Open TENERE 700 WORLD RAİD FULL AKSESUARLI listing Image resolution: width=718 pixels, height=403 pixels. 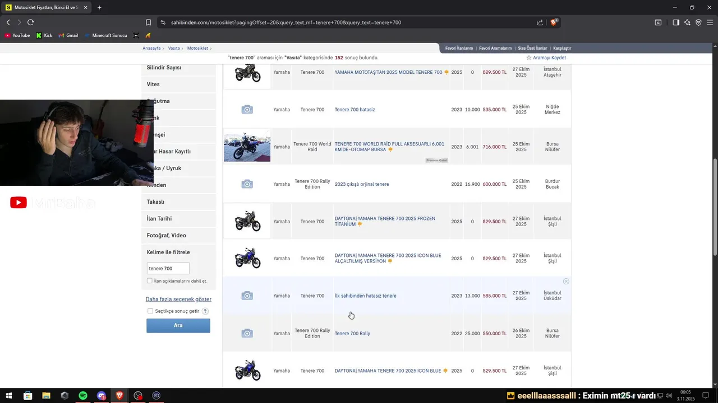pos(389,147)
